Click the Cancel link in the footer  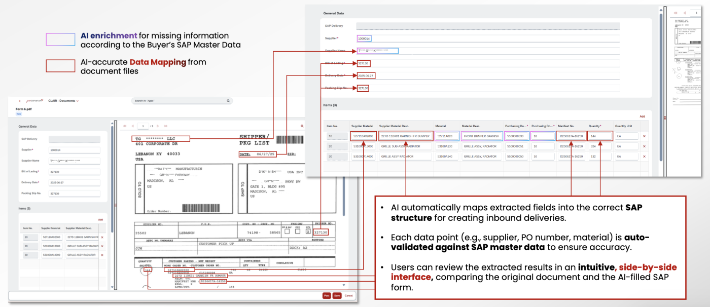tap(348, 295)
